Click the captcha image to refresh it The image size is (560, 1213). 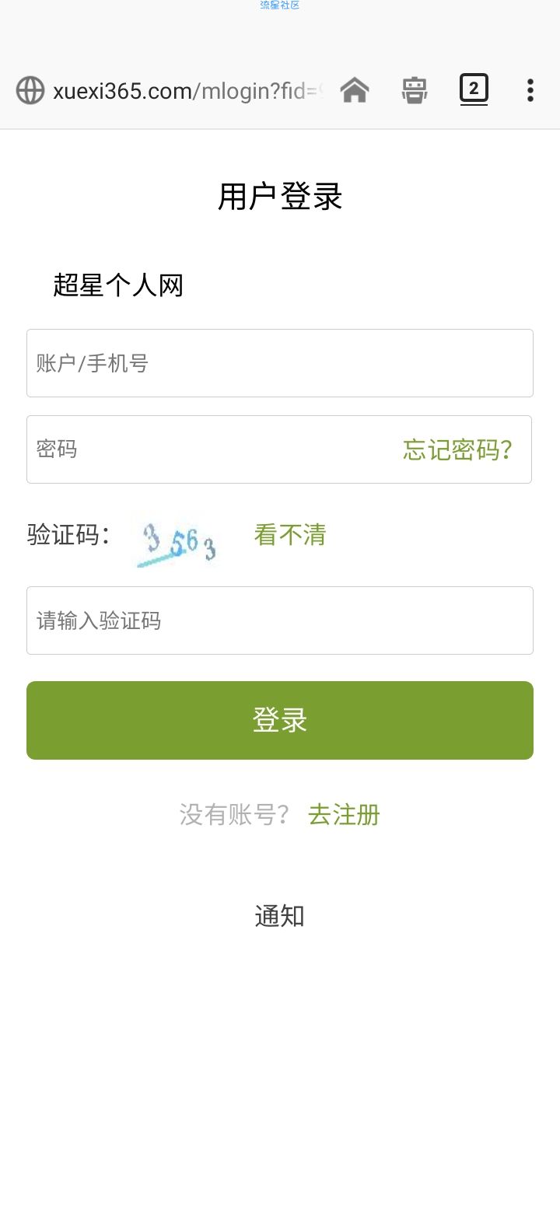click(177, 543)
